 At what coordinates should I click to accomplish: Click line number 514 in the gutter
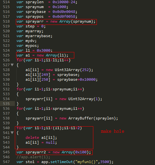click(6, 2)
